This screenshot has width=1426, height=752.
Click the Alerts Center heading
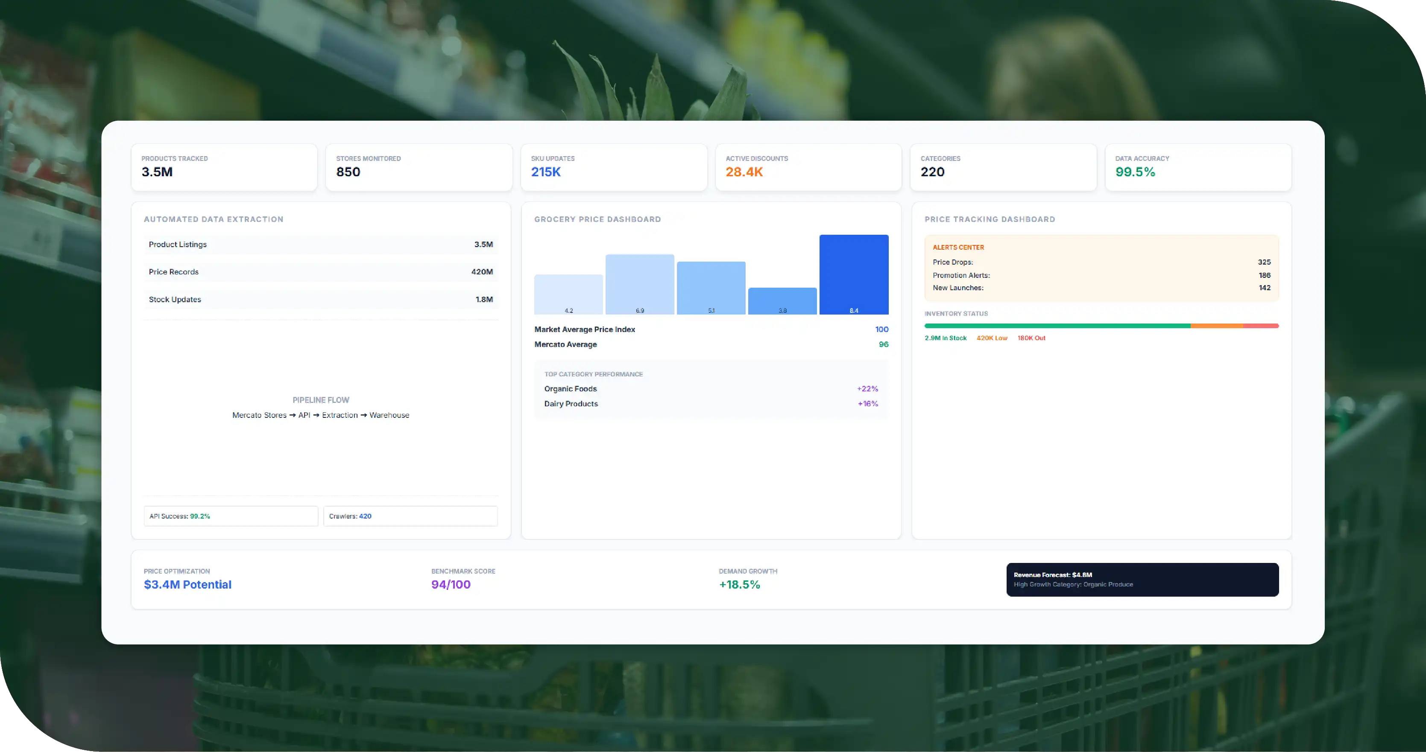click(958, 248)
